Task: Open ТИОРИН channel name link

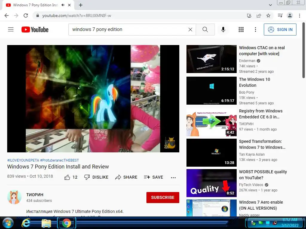Action: pos(35,195)
